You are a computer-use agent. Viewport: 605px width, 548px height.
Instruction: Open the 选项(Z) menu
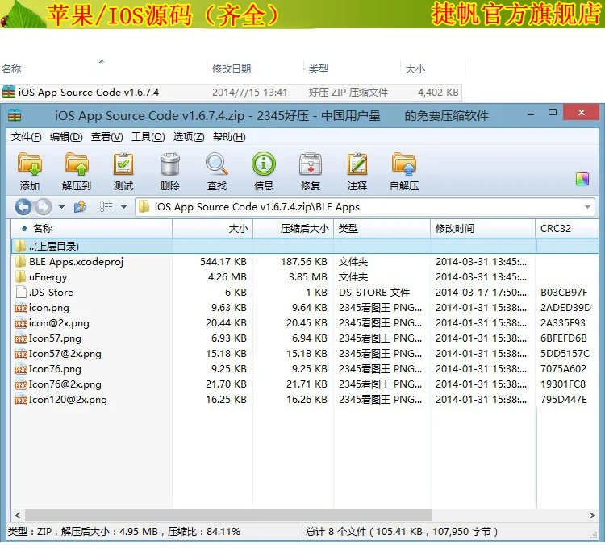pos(189,137)
